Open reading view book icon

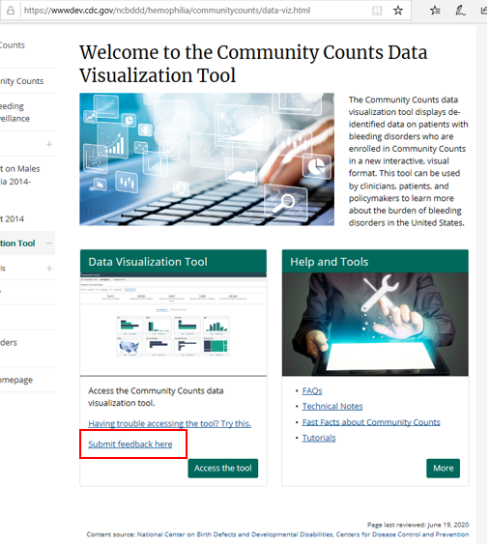(x=377, y=11)
